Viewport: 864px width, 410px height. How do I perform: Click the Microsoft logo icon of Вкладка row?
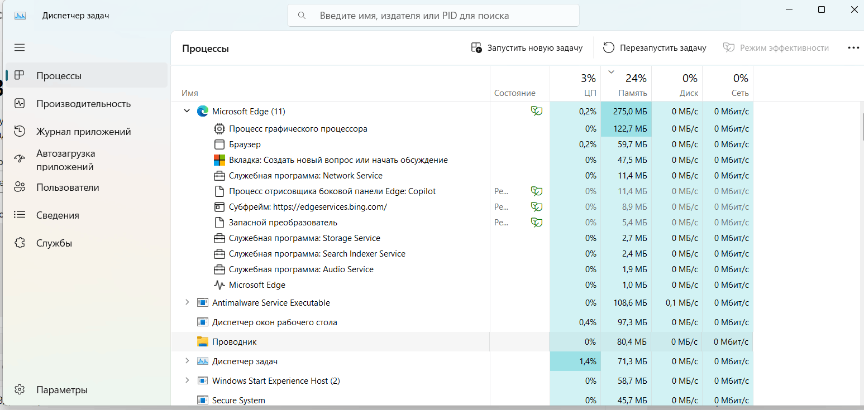click(x=219, y=160)
